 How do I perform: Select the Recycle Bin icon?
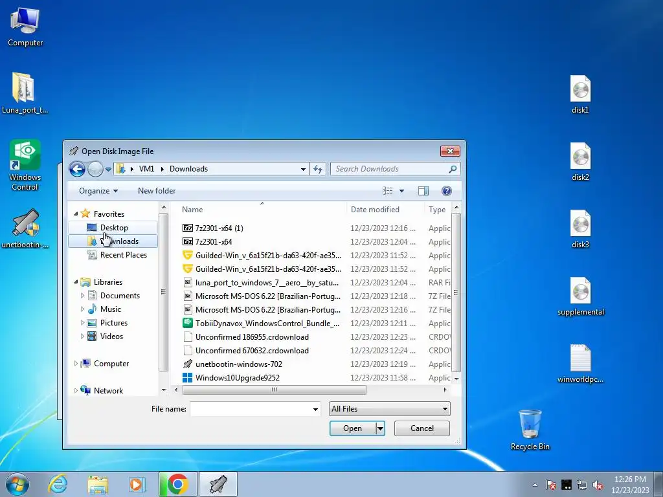click(530, 430)
